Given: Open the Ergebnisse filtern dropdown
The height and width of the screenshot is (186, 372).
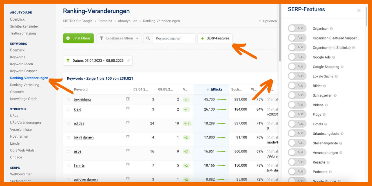Looking at the screenshot, I should point(119,38).
